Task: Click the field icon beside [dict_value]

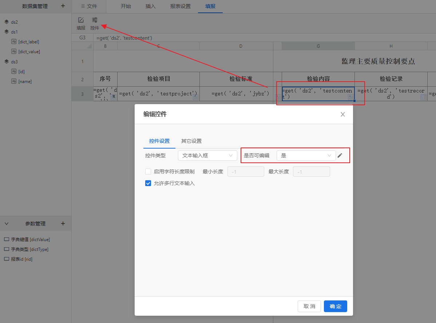Action: [14, 51]
